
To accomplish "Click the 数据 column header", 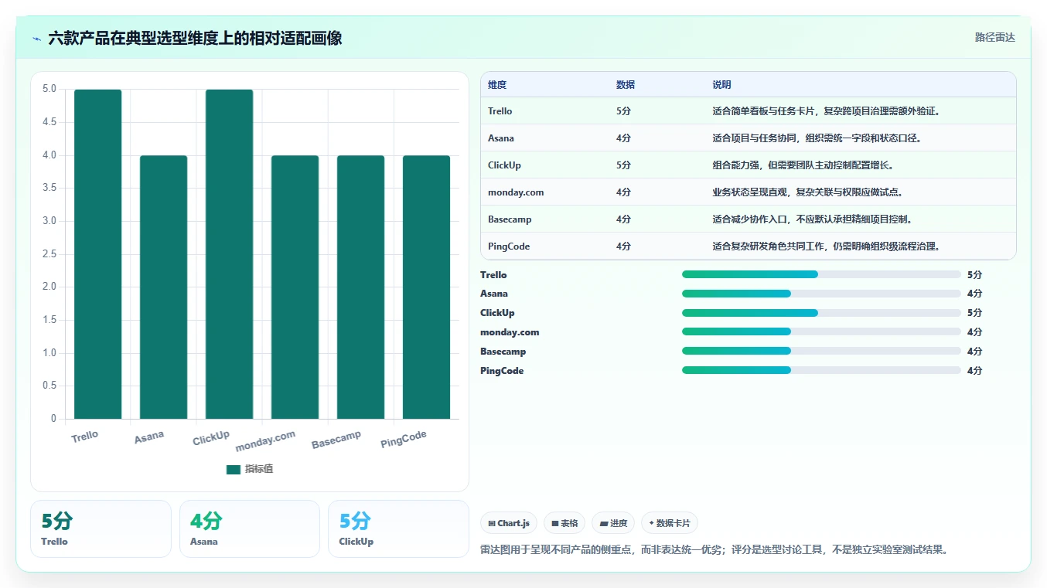I will pos(626,85).
